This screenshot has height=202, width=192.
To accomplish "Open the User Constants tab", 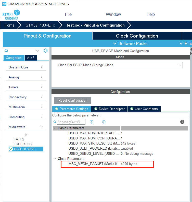I will click(x=144, y=109).
